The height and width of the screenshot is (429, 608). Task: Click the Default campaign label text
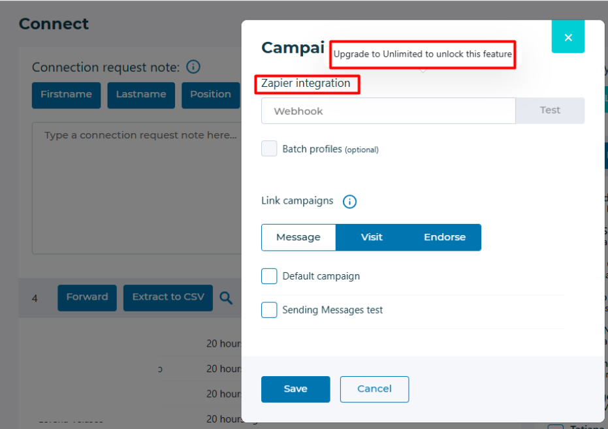(321, 276)
